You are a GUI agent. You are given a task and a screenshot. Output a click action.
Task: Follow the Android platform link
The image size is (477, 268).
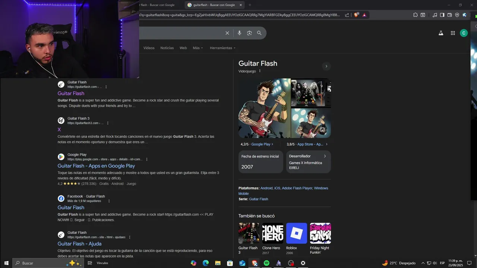[x=266, y=188]
